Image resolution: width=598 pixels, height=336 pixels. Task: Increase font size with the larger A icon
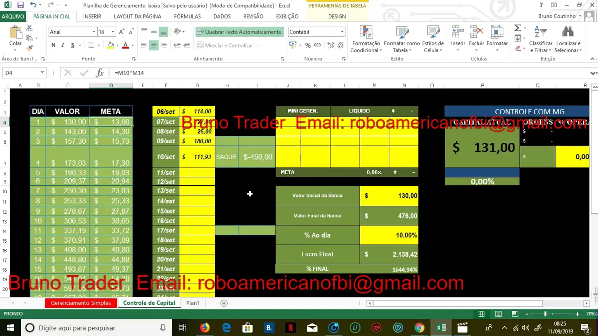(121, 32)
